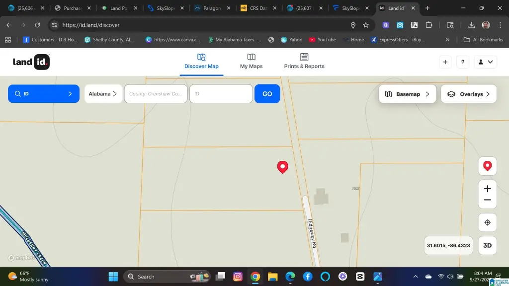509x286 pixels.
Task: Locate my current position on map
Action: tap(487, 222)
